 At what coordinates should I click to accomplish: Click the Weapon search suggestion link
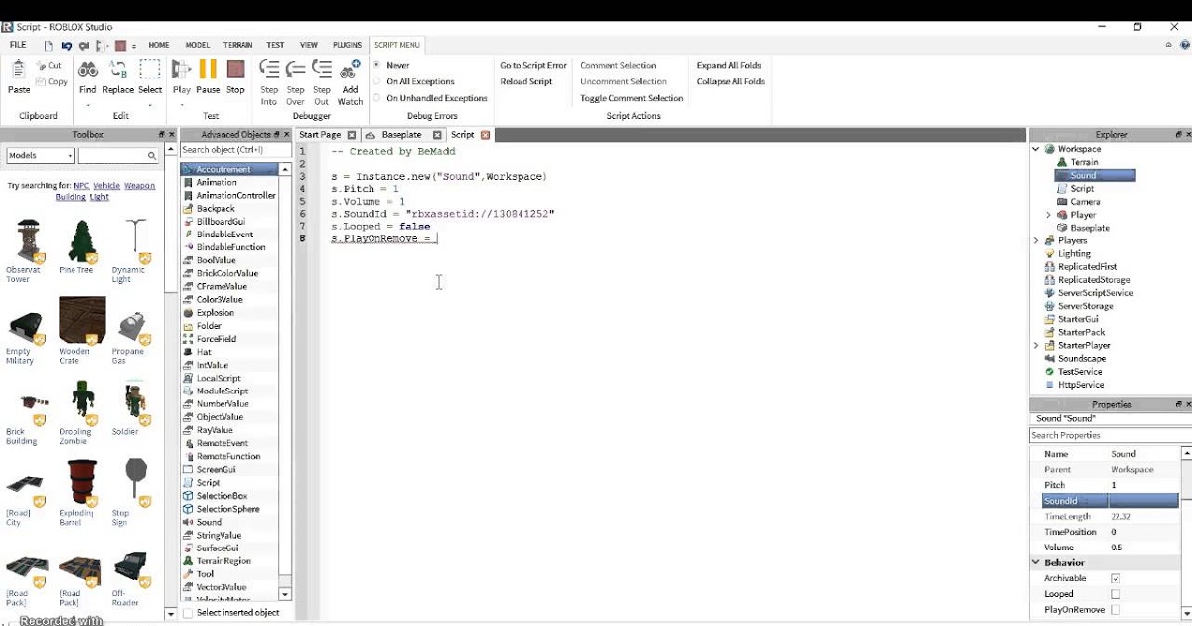140,185
